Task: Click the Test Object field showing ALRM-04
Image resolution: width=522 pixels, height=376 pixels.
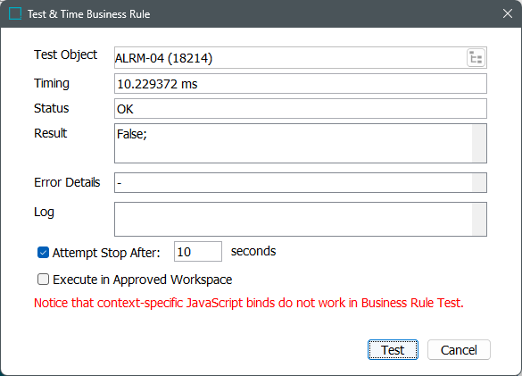Action: pos(290,58)
